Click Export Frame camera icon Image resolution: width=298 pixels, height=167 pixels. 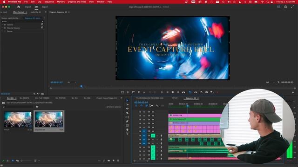click(x=207, y=92)
